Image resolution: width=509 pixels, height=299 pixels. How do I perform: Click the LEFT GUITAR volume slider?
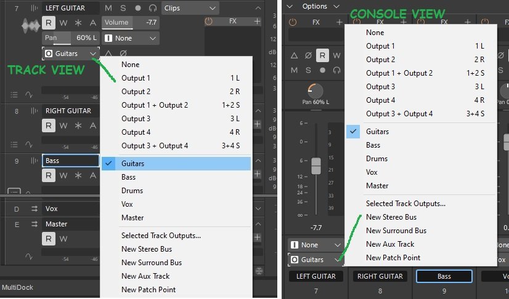pyautogui.click(x=129, y=23)
